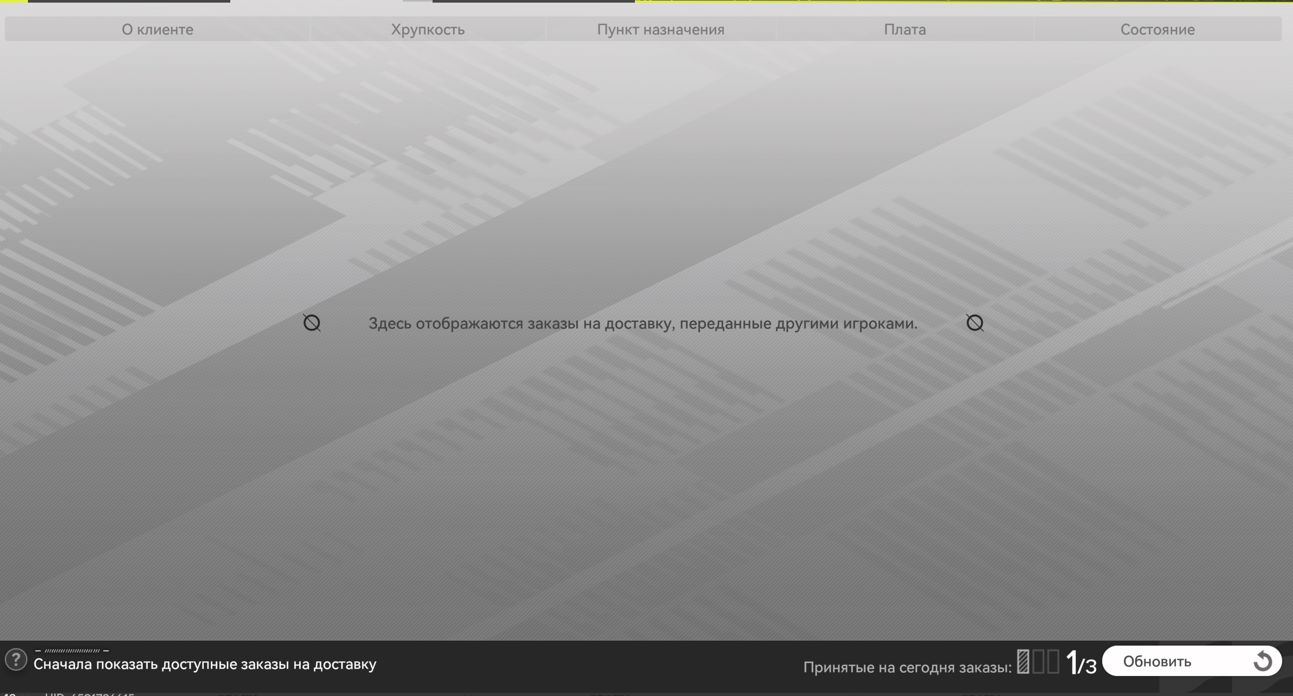
Task: Click the hatched accepted-orders progress bar segment
Action: click(x=1023, y=661)
